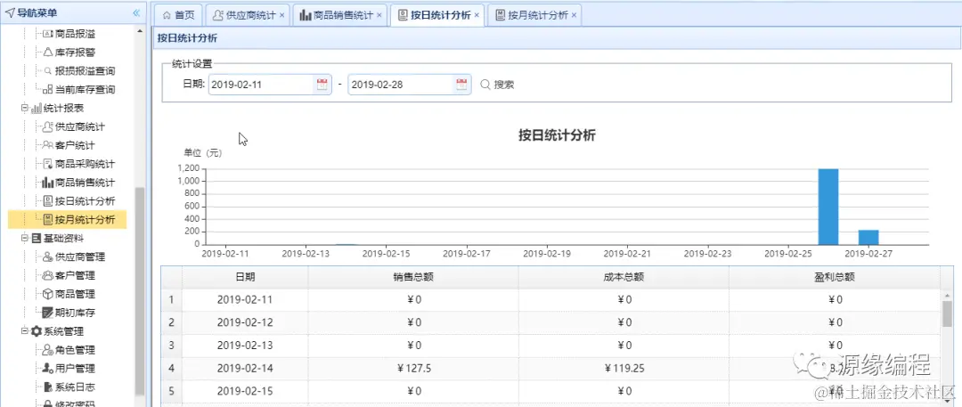Close the 按日统计分析 tab
Viewport: 962px width, 407px height.
[x=477, y=16]
